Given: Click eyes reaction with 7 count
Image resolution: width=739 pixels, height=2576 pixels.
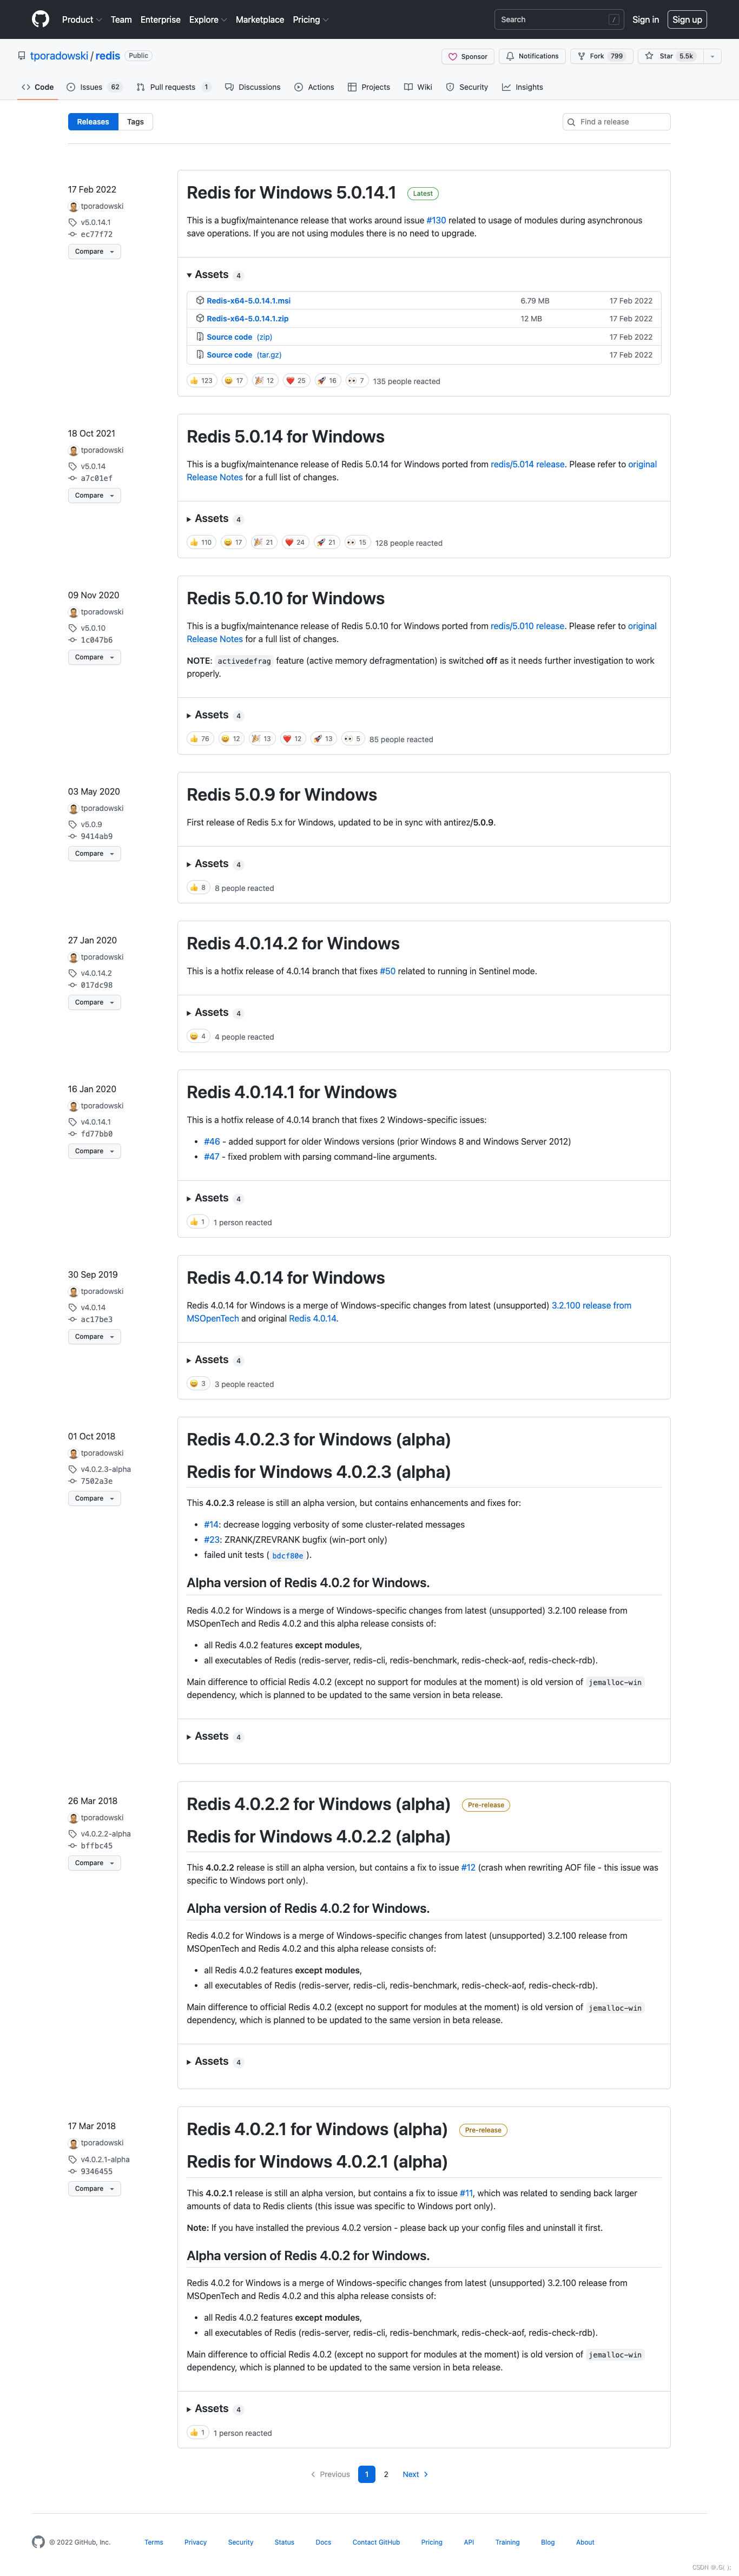Looking at the screenshot, I should (x=356, y=381).
